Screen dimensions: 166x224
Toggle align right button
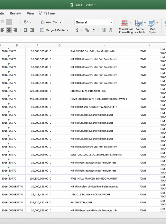click(x=15, y=30)
